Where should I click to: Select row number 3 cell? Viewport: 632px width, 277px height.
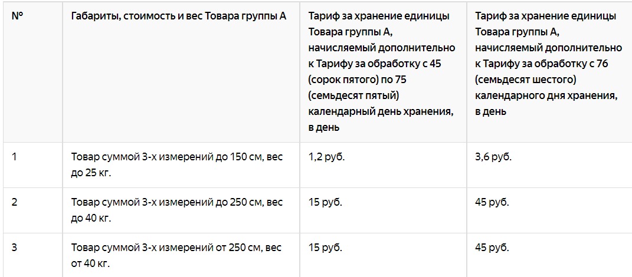pos(15,248)
